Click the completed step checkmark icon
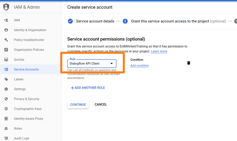 [x=70, y=21]
